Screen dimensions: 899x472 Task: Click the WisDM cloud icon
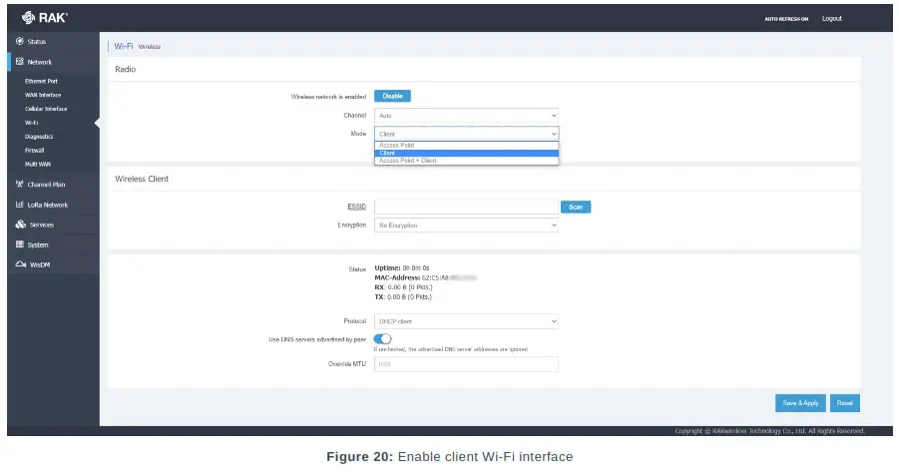(x=21, y=264)
